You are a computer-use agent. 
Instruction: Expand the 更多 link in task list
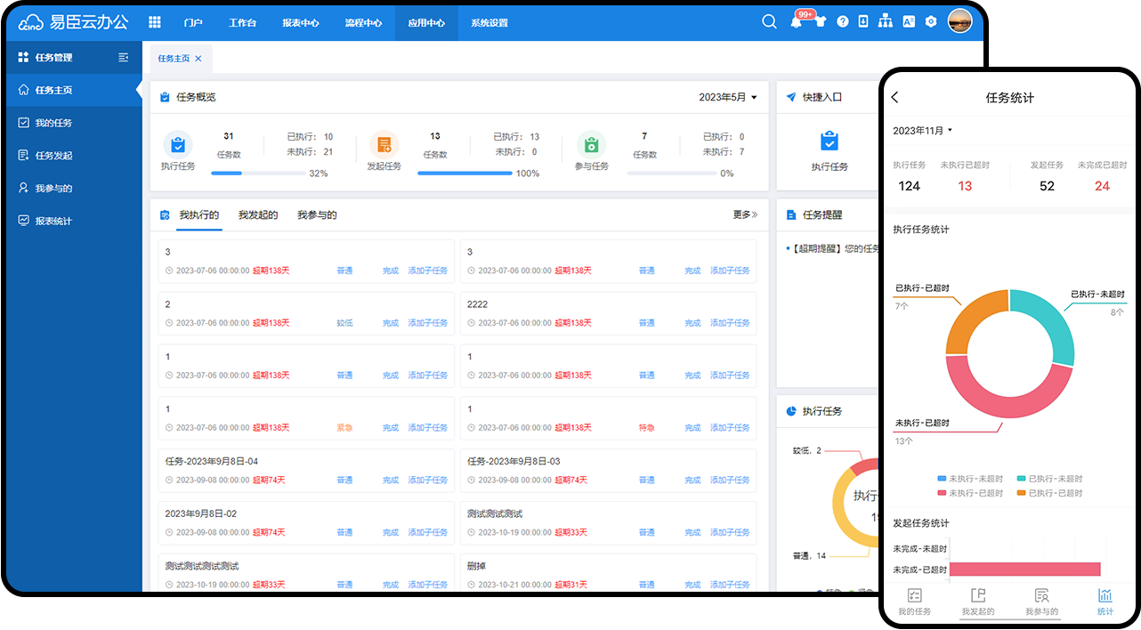pos(745,214)
